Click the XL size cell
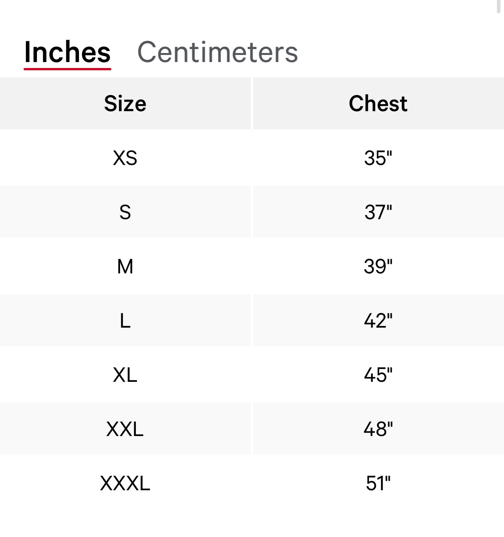Image resolution: width=504 pixels, height=537 pixels. click(x=125, y=375)
